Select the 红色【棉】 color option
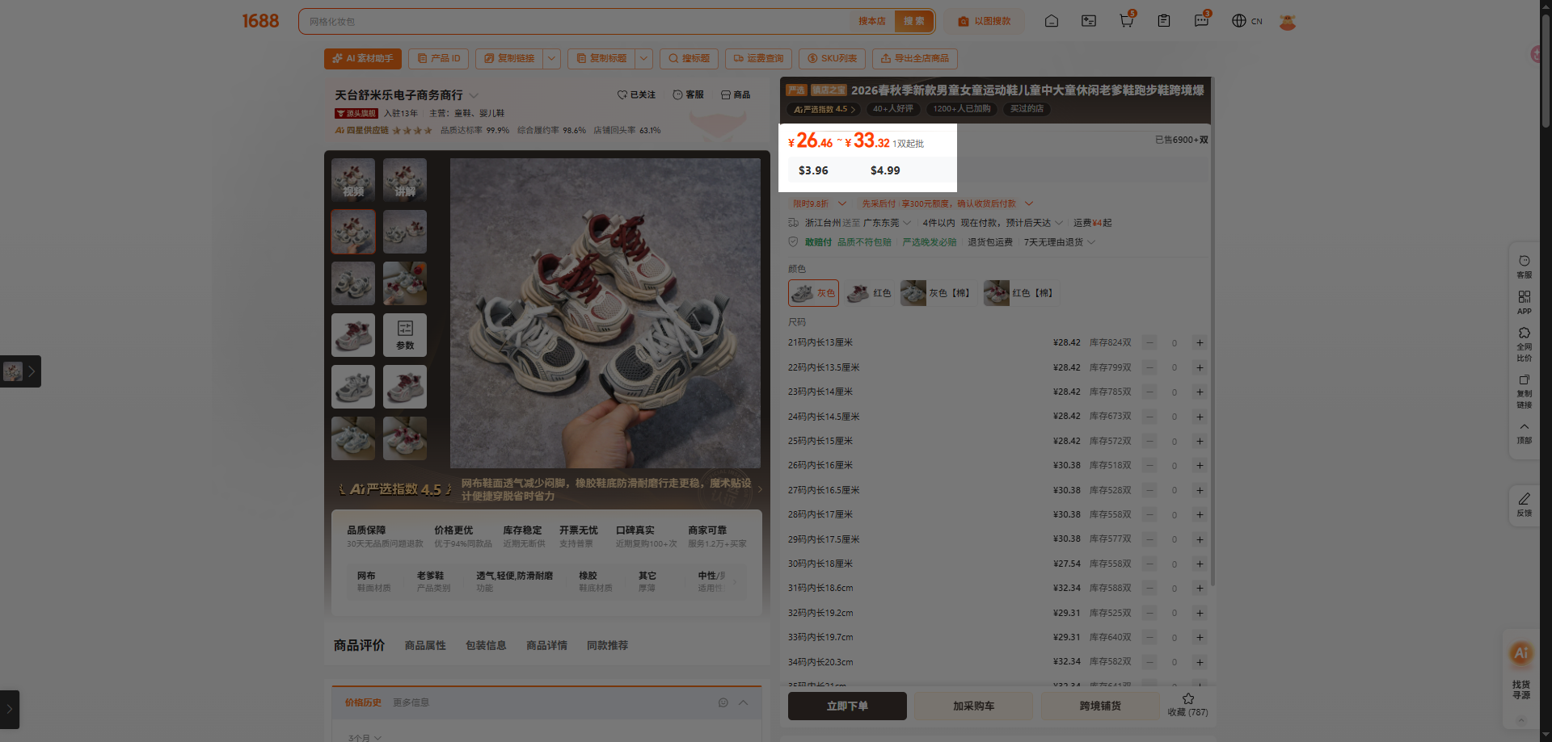 [x=1020, y=293]
